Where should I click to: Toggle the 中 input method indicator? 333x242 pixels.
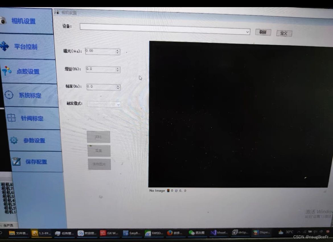click(321, 231)
